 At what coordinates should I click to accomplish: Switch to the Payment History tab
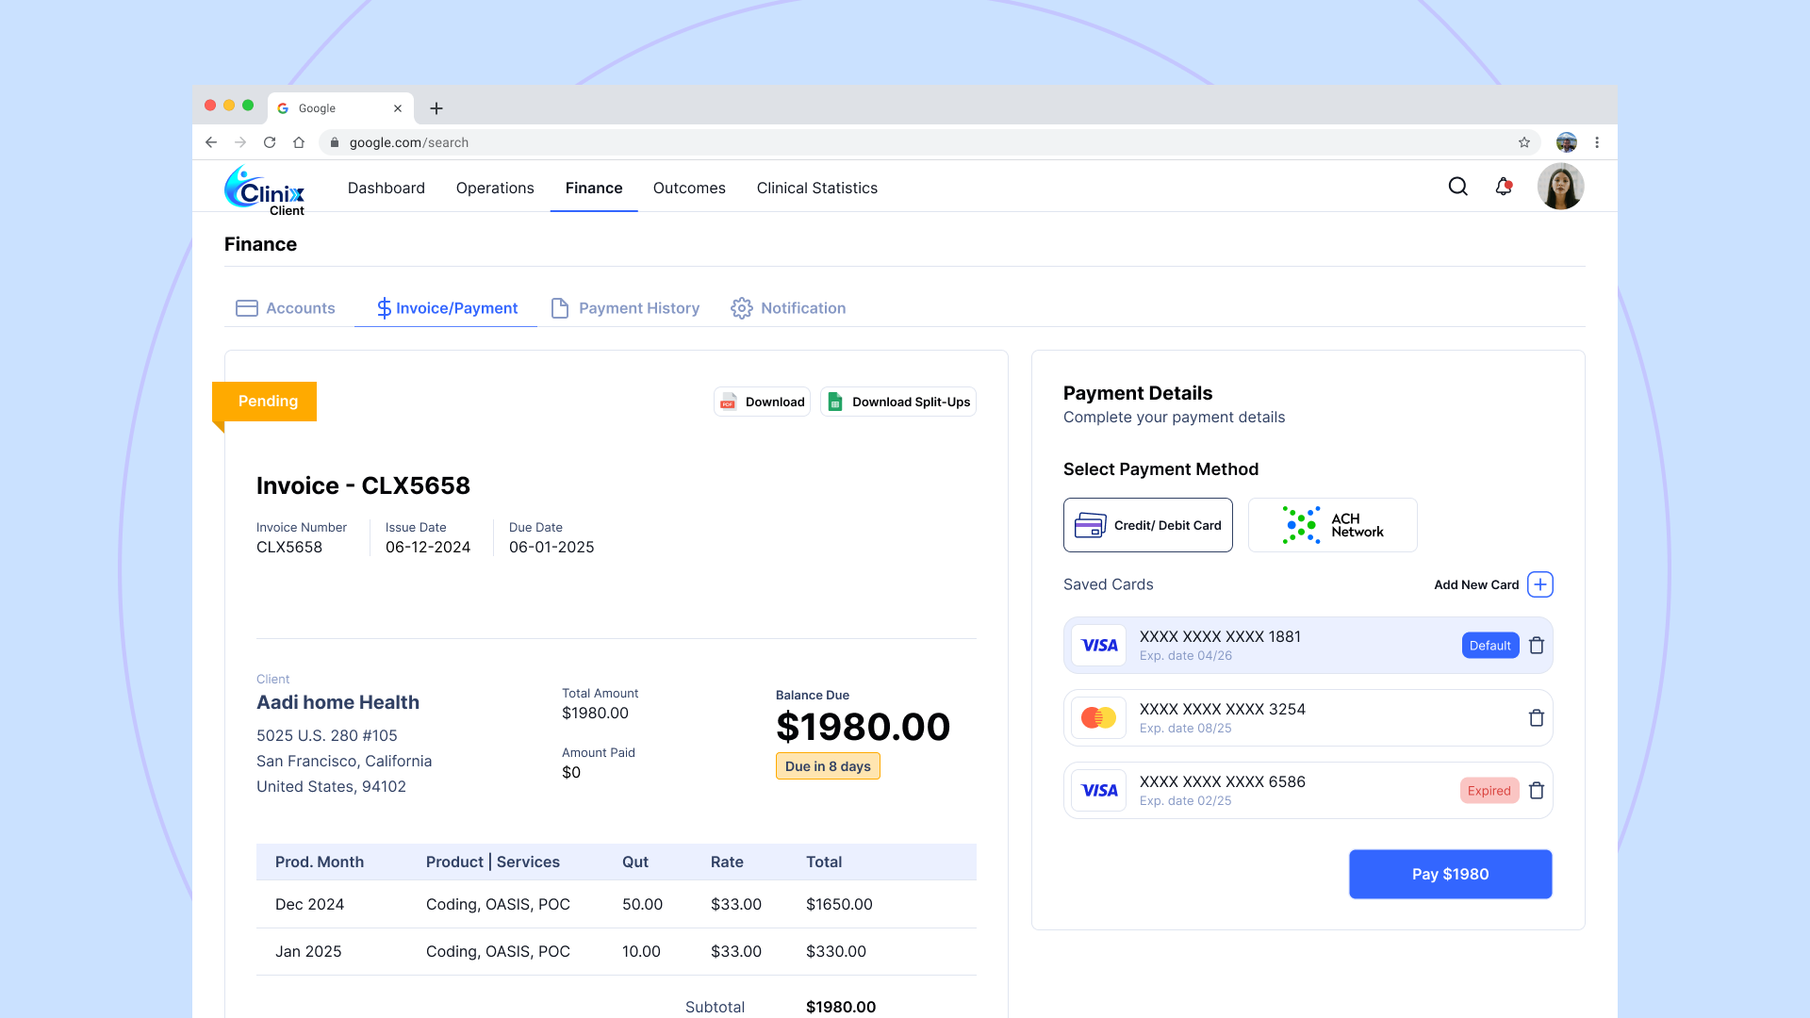(x=625, y=308)
